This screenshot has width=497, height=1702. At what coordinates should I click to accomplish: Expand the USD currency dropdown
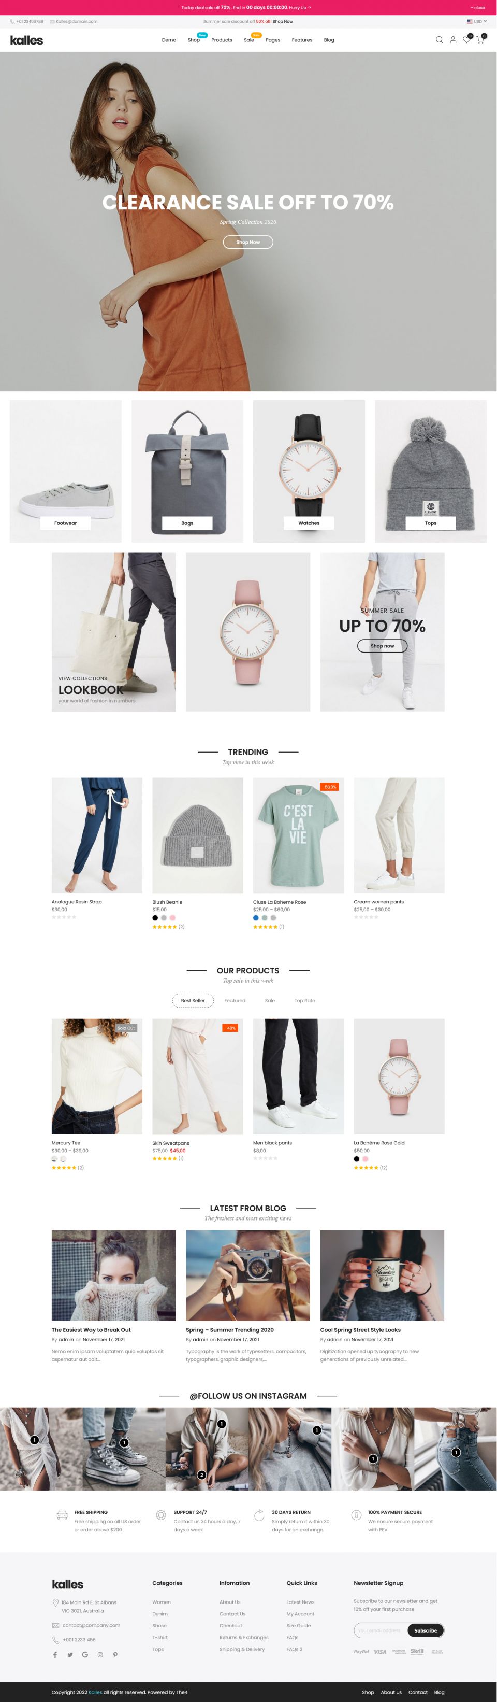tap(476, 21)
